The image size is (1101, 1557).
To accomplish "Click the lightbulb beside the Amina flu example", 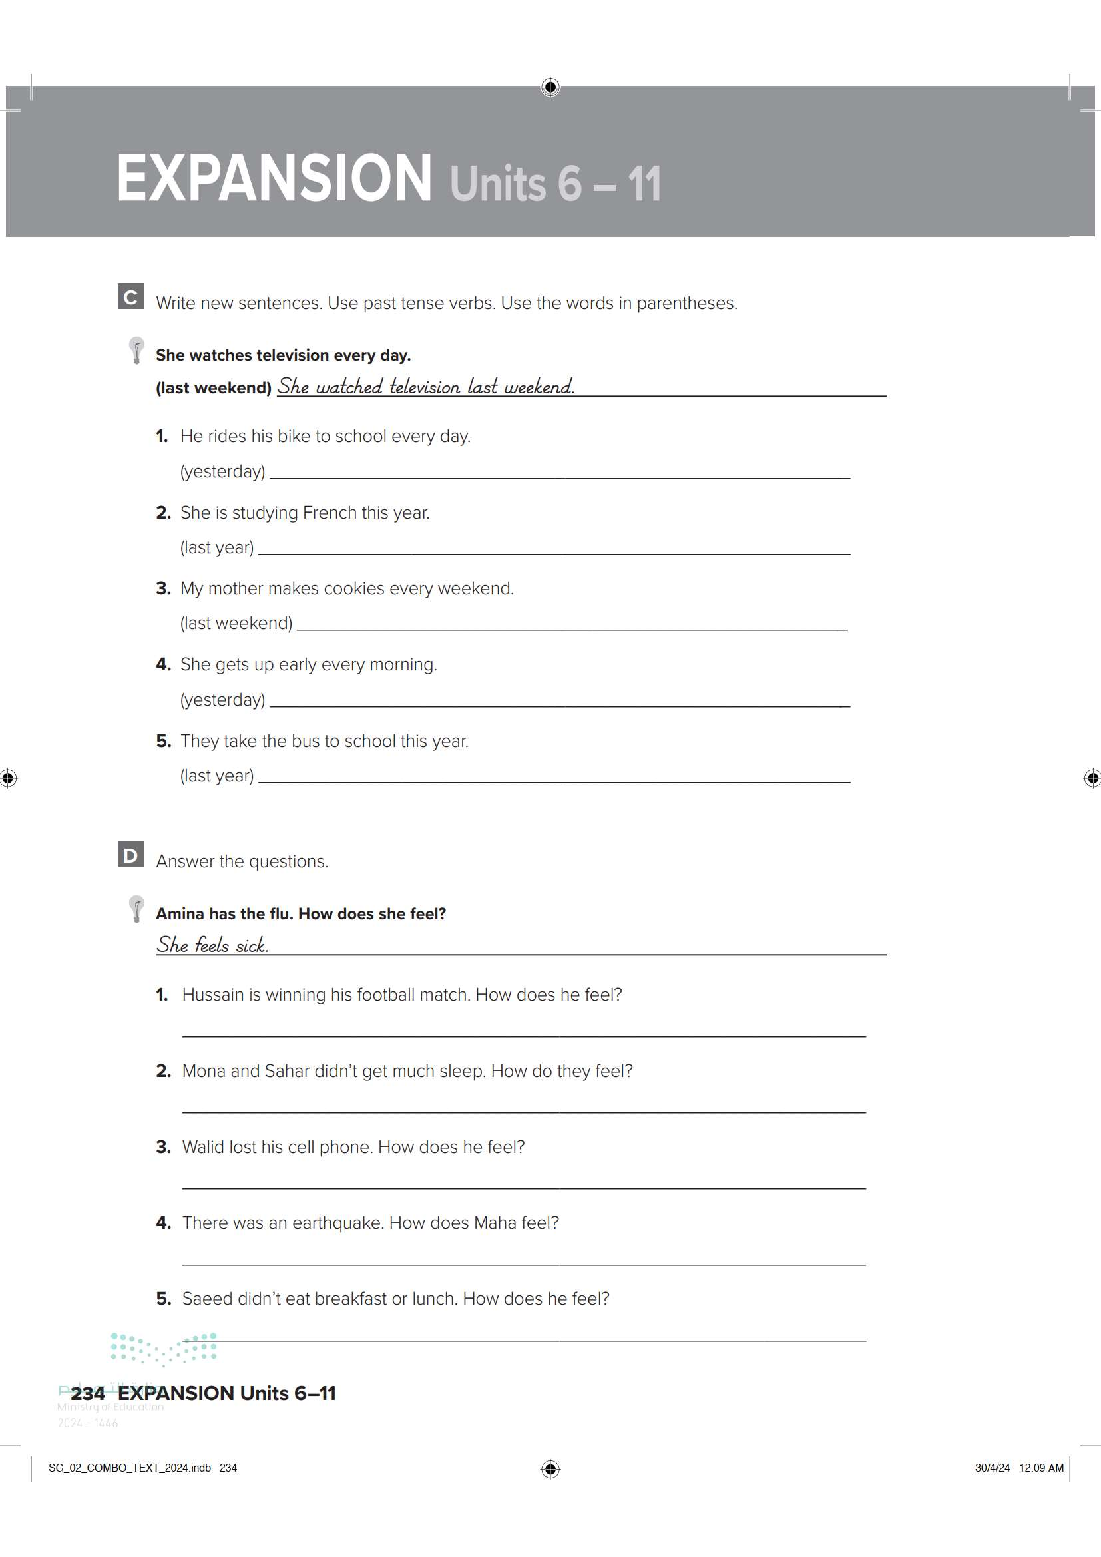I will [x=136, y=909].
